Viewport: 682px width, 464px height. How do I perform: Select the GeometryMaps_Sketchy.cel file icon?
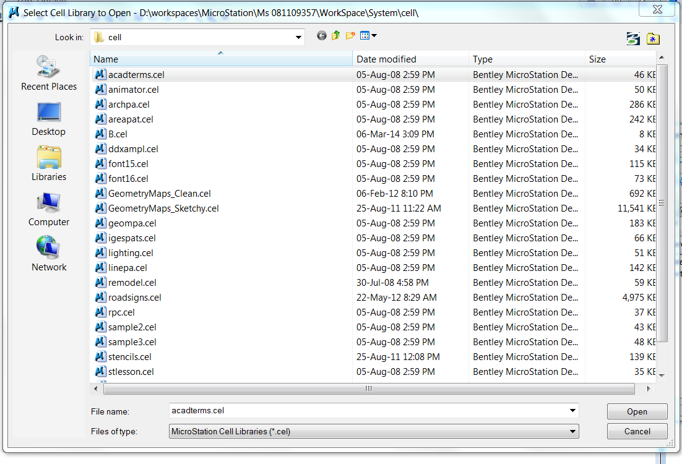[100, 208]
